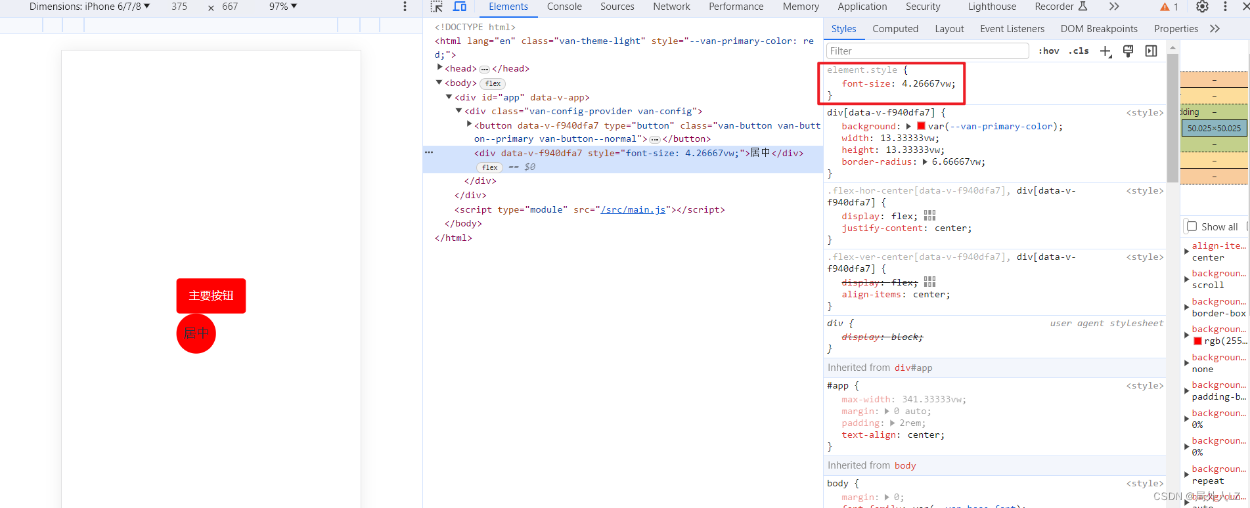Click the 50.025×50.025 box model content
The image size is (1250, 508).
[1214, 128]
